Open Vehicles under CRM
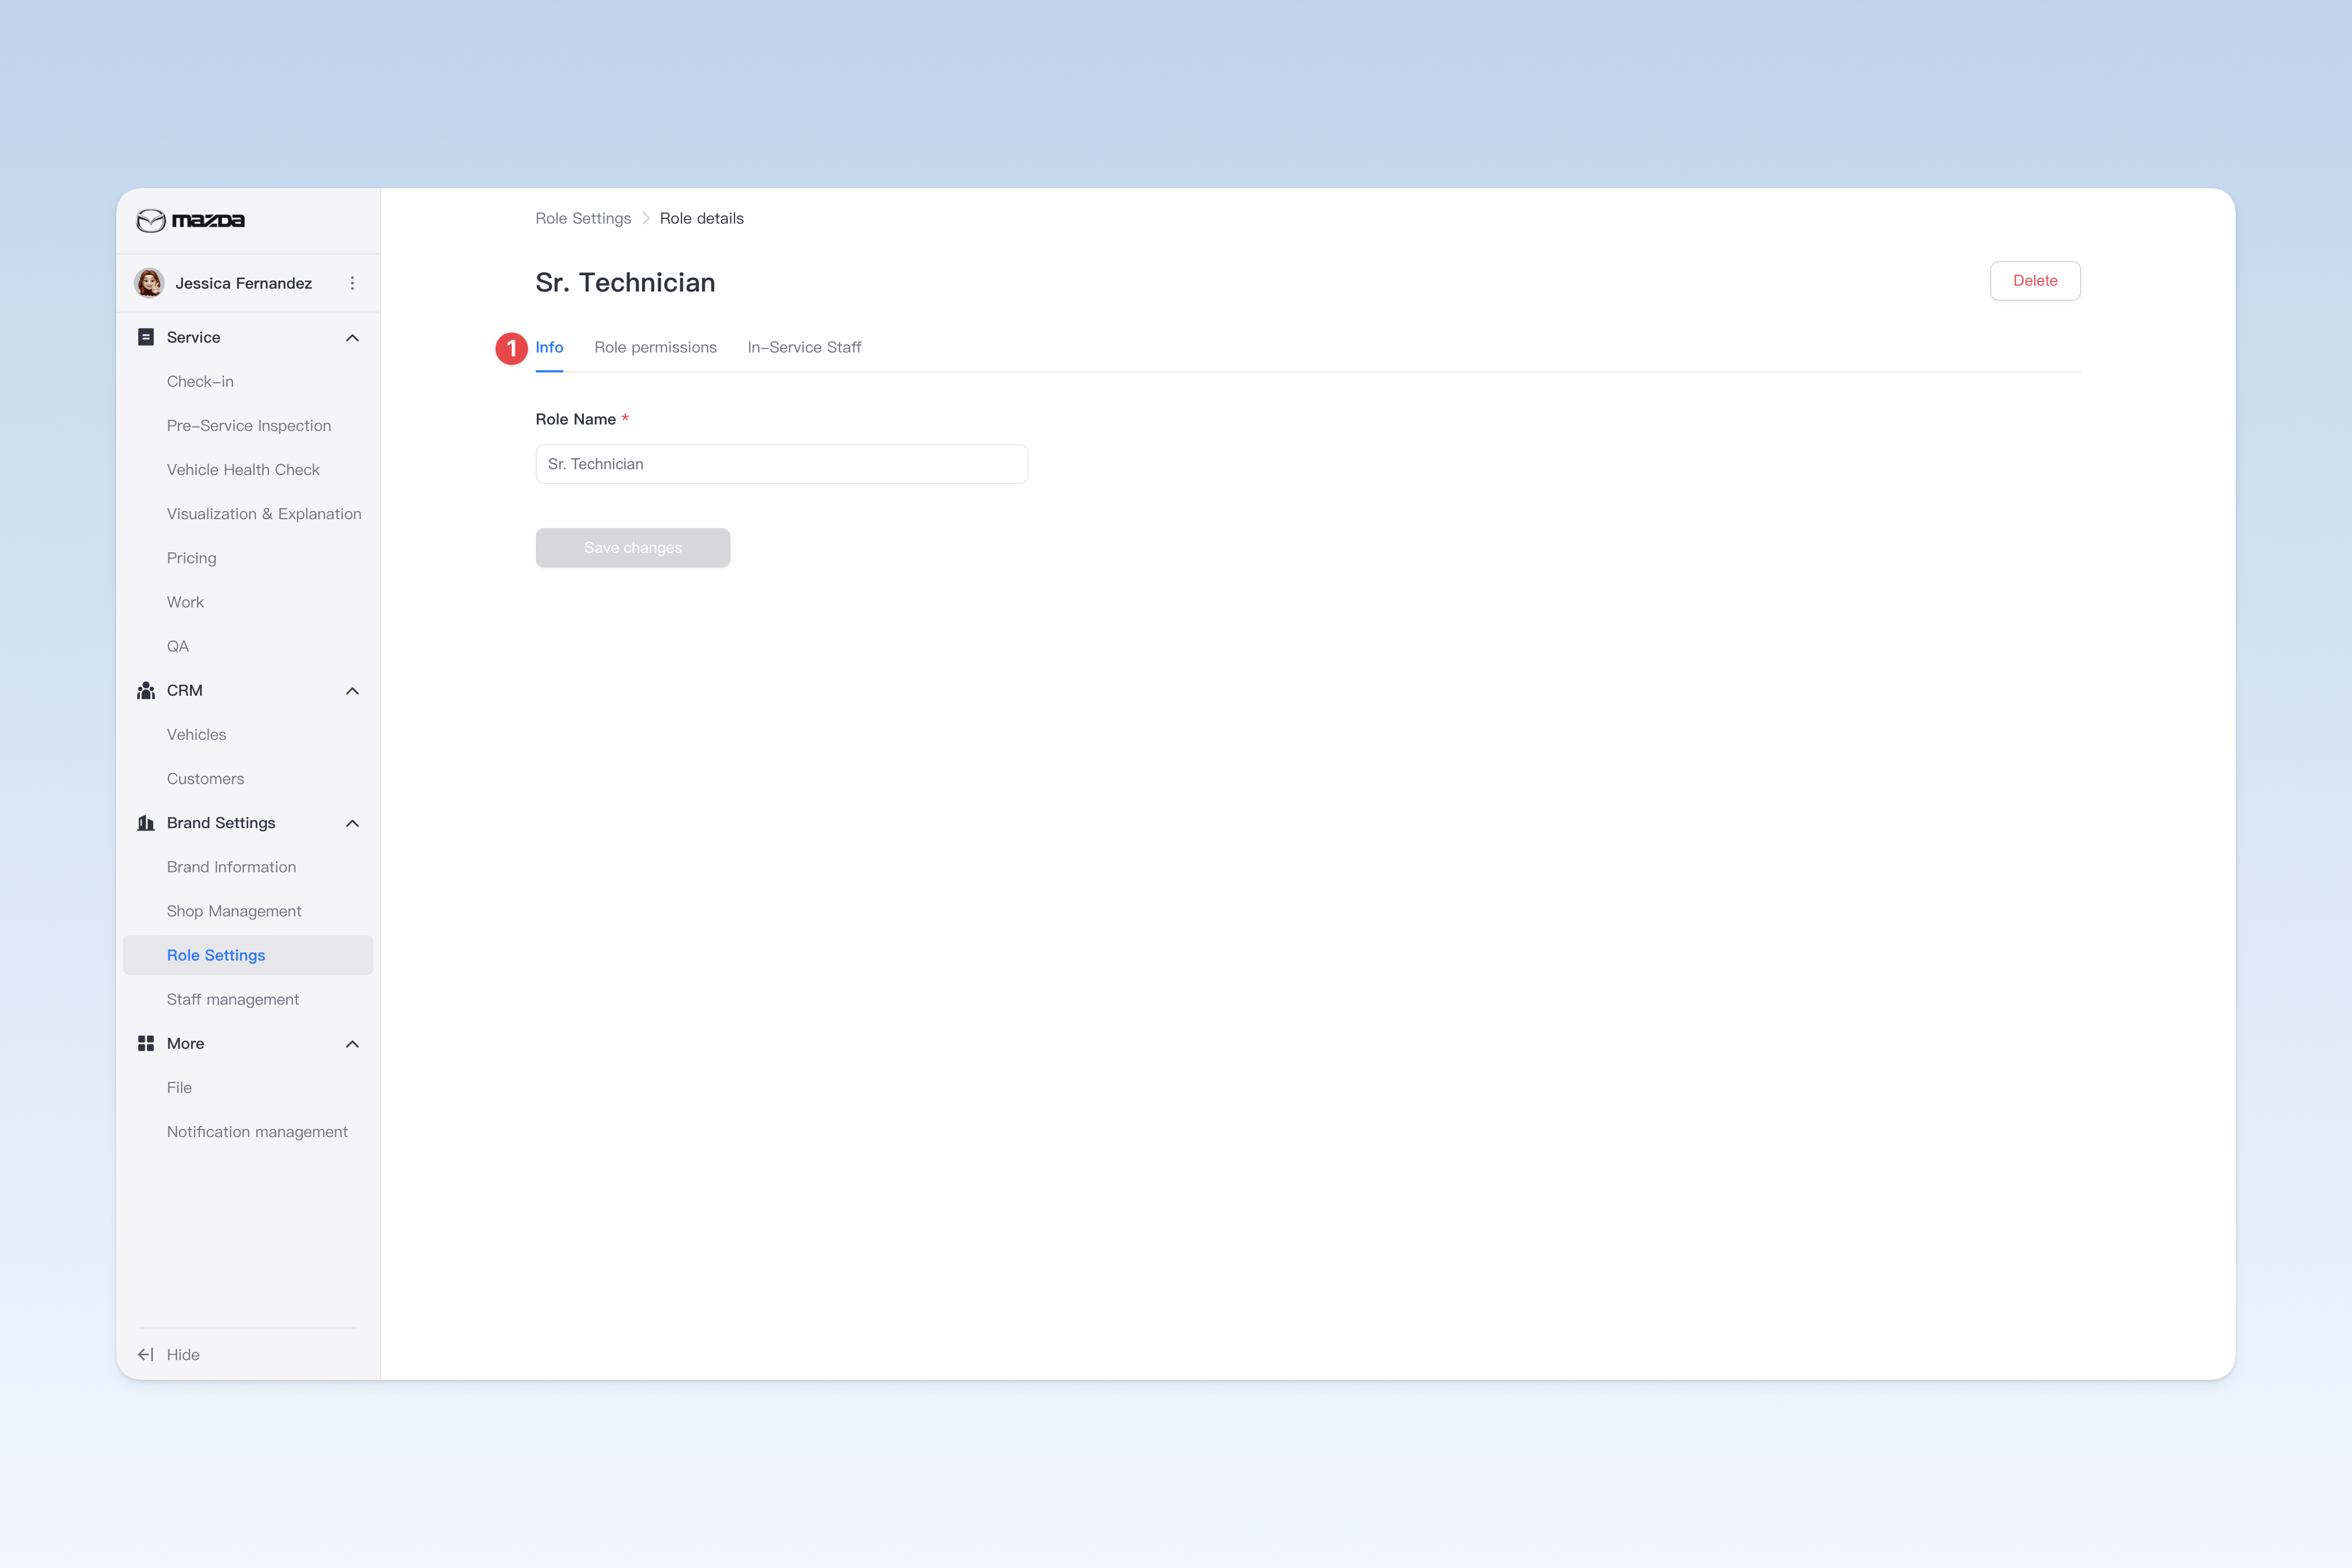Image resolution: width=2352 pixels, height=1568 pixels. pyautogui.click(x=196, y=734)
